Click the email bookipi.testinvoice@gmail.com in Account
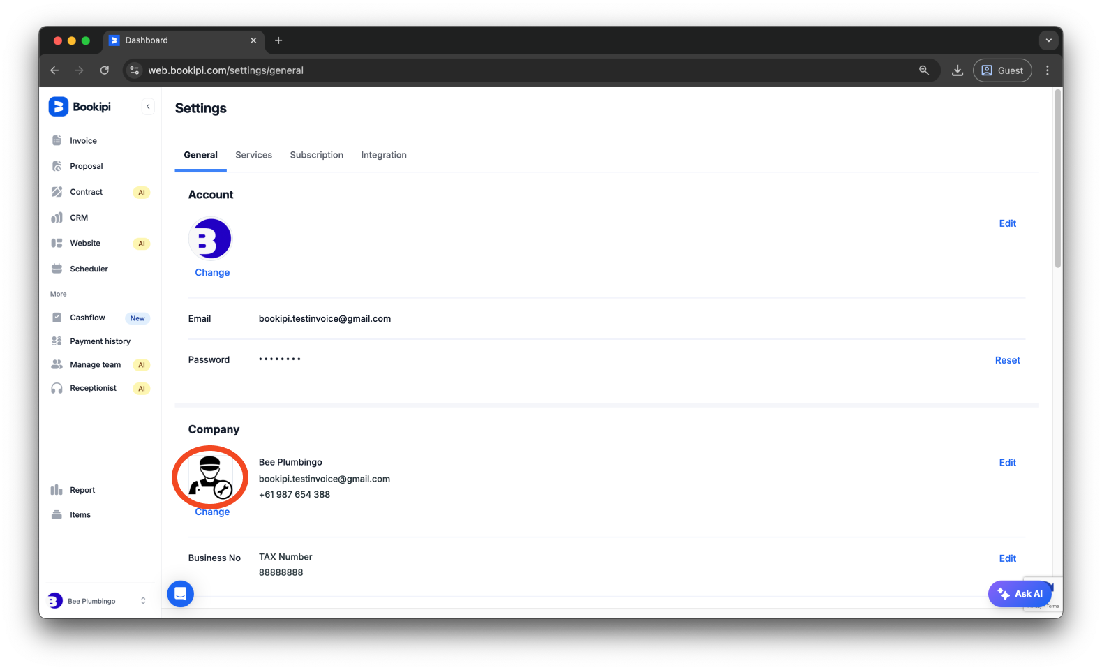This screenshot has height=670, width=1102. pyautogui.click(x=325, y=319)
